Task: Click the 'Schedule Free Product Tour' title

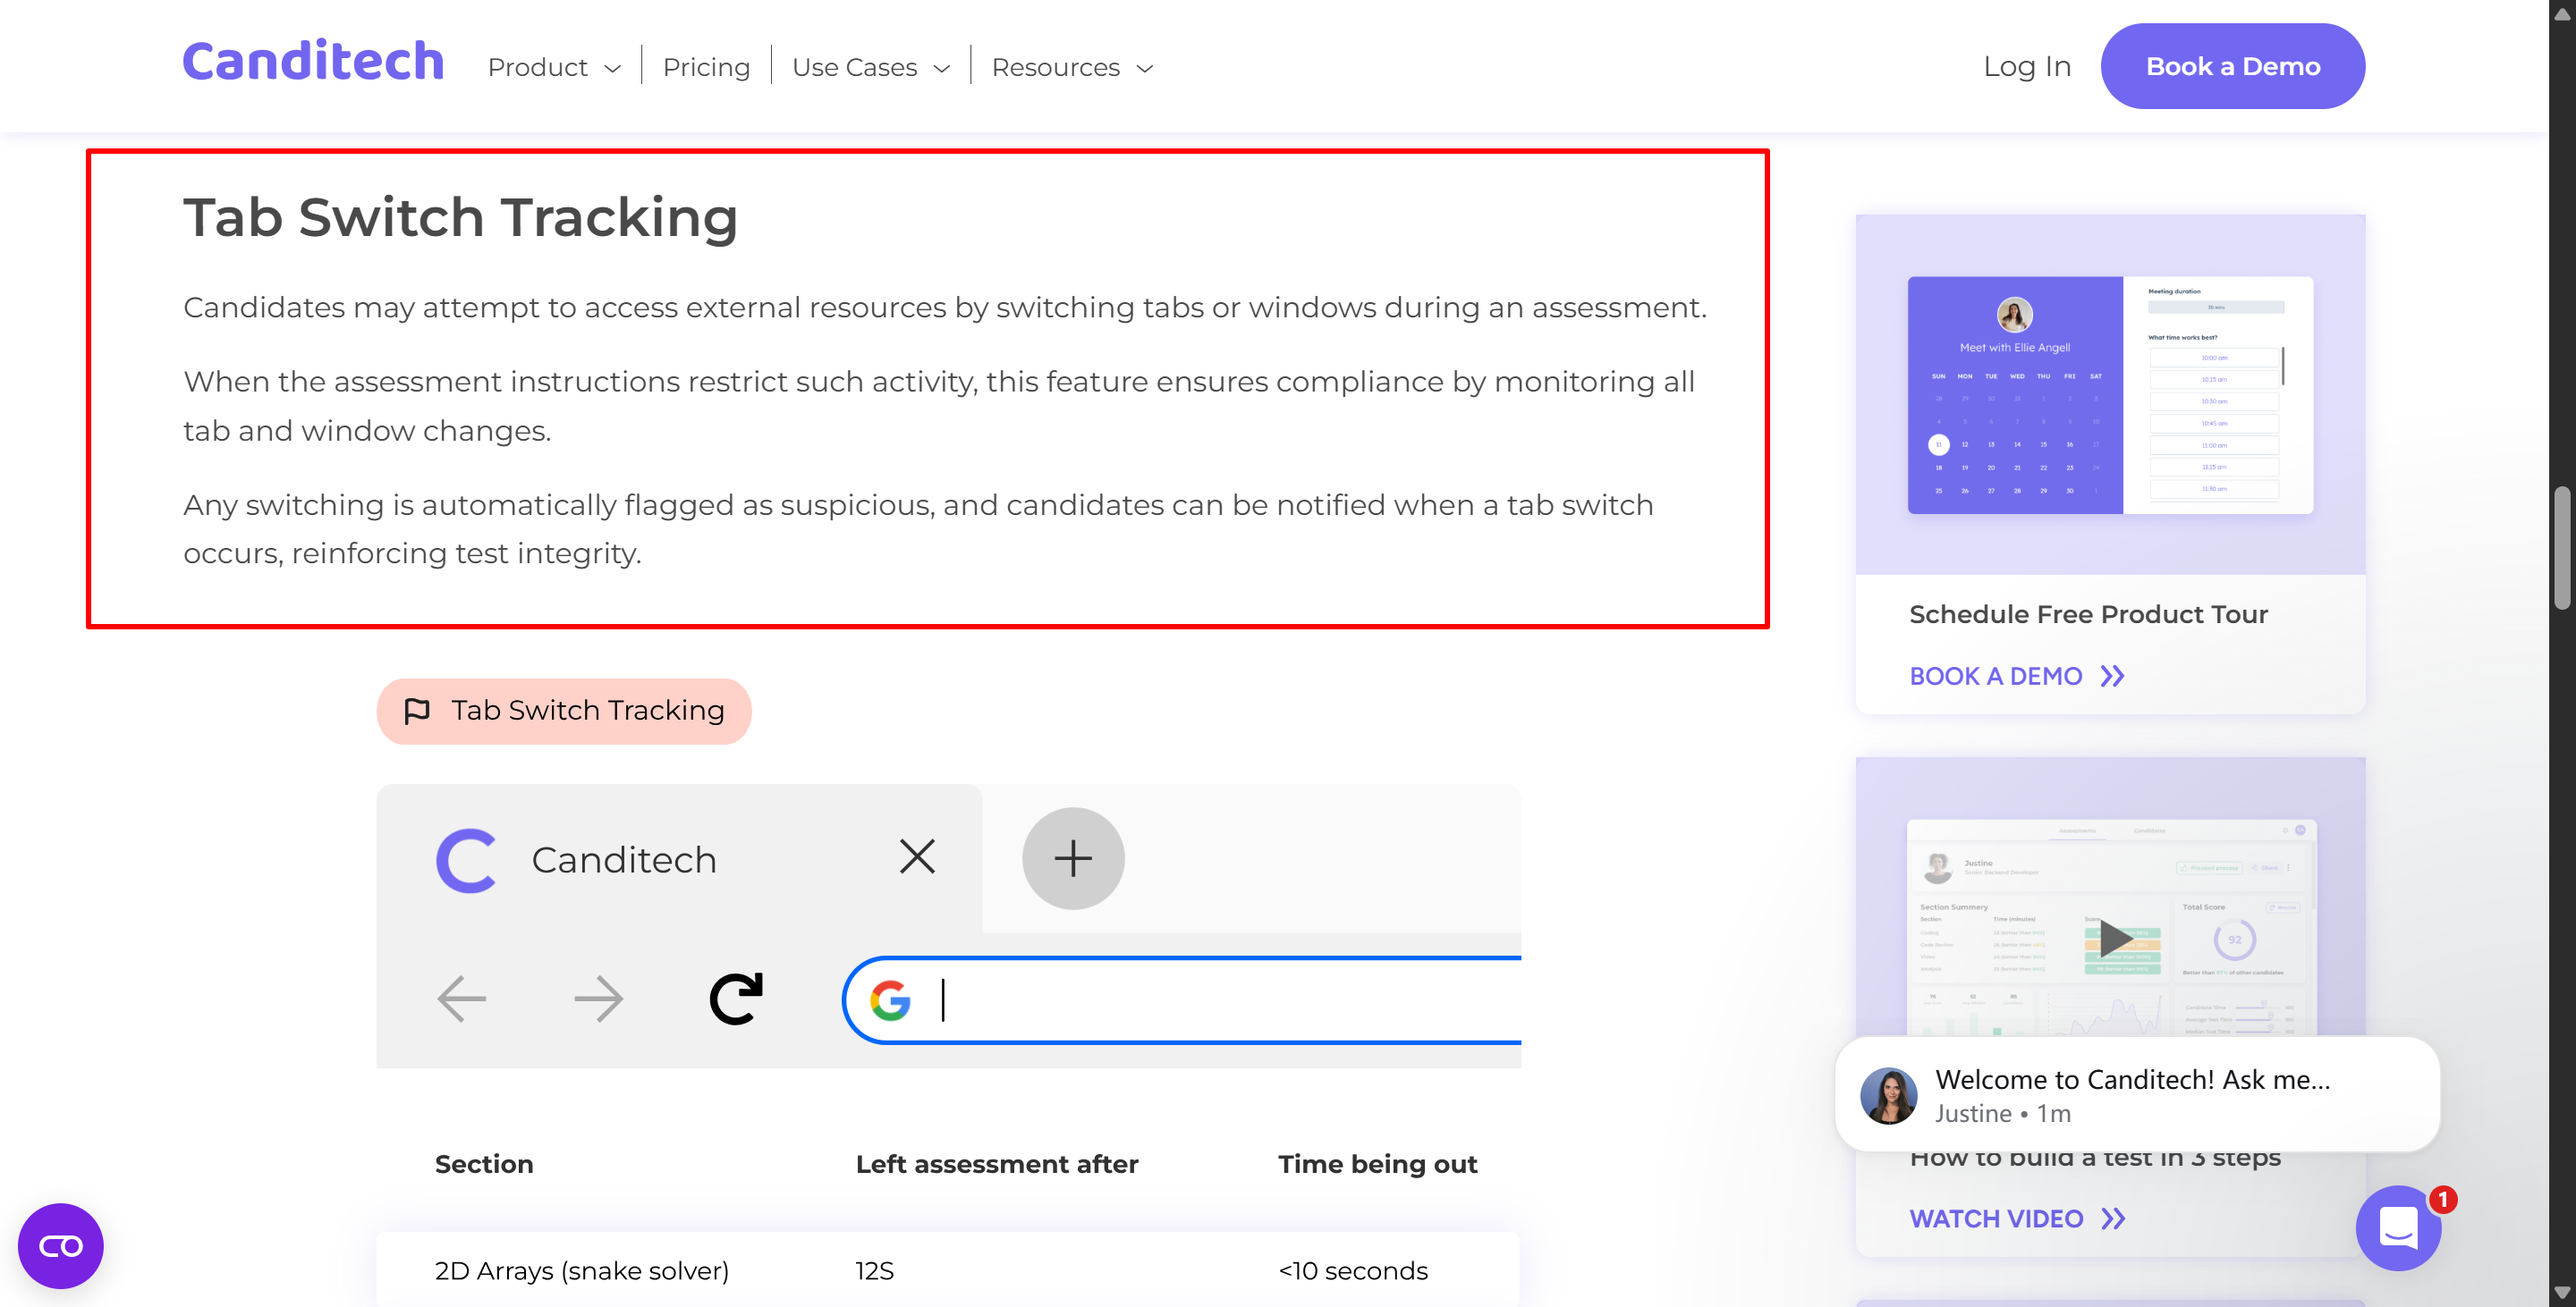Action: point(2088,614)
